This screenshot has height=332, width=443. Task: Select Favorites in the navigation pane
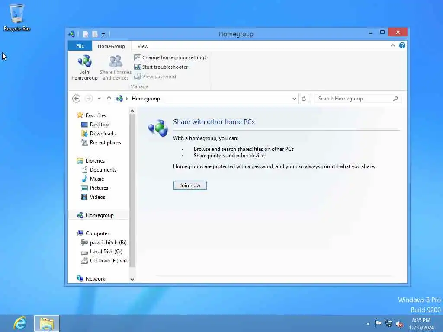tap(96, 115)
